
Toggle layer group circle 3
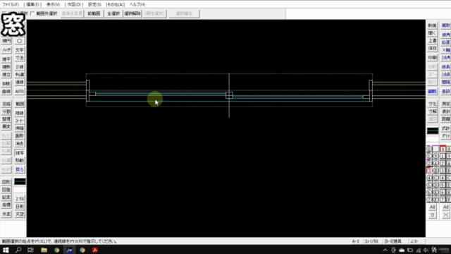tap(429, 171)
